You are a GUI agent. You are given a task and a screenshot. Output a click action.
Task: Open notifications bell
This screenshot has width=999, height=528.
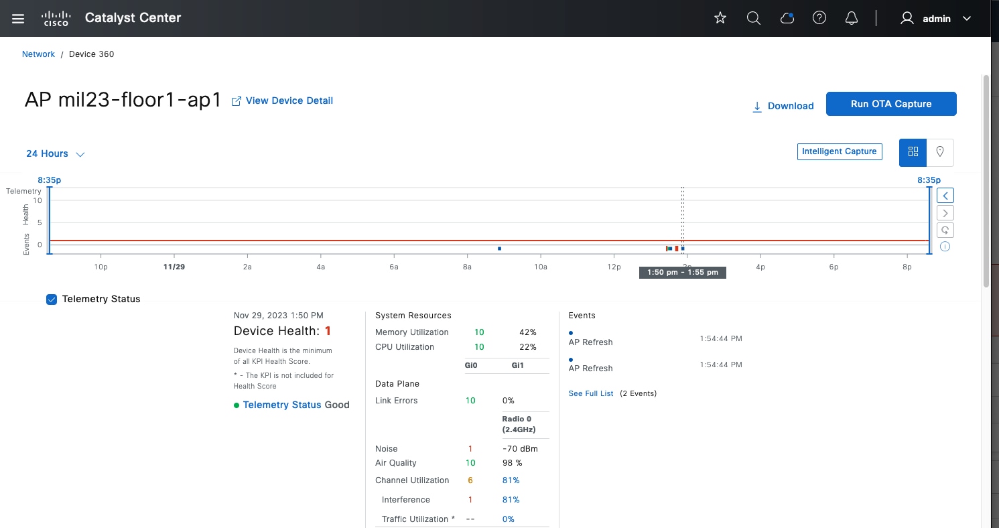(x=852, y=19)
